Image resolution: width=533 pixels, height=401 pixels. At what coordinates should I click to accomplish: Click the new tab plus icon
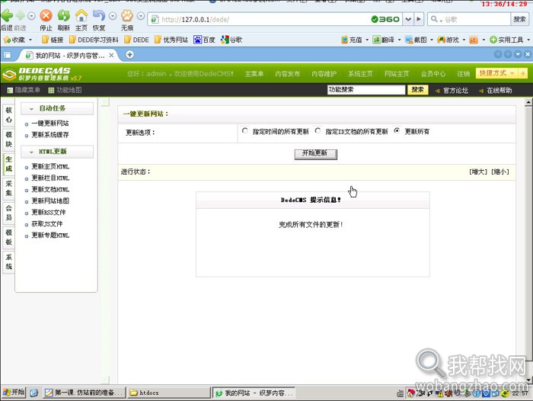click(x=129, y=54)
